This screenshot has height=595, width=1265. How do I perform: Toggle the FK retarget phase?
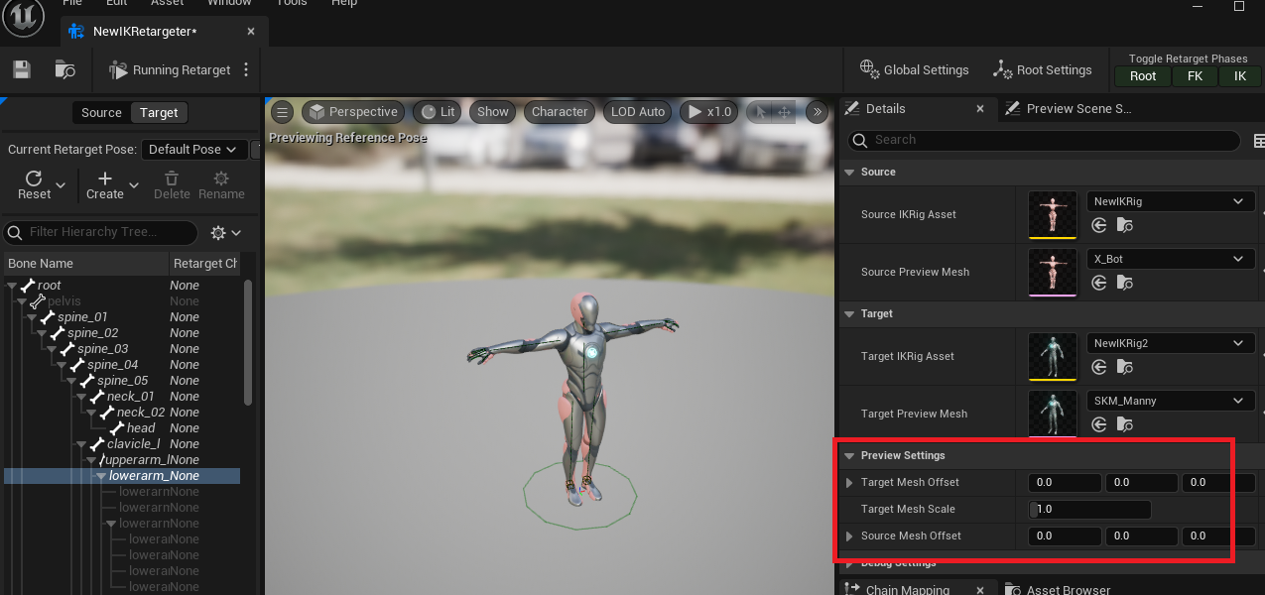coord(1195,76)
